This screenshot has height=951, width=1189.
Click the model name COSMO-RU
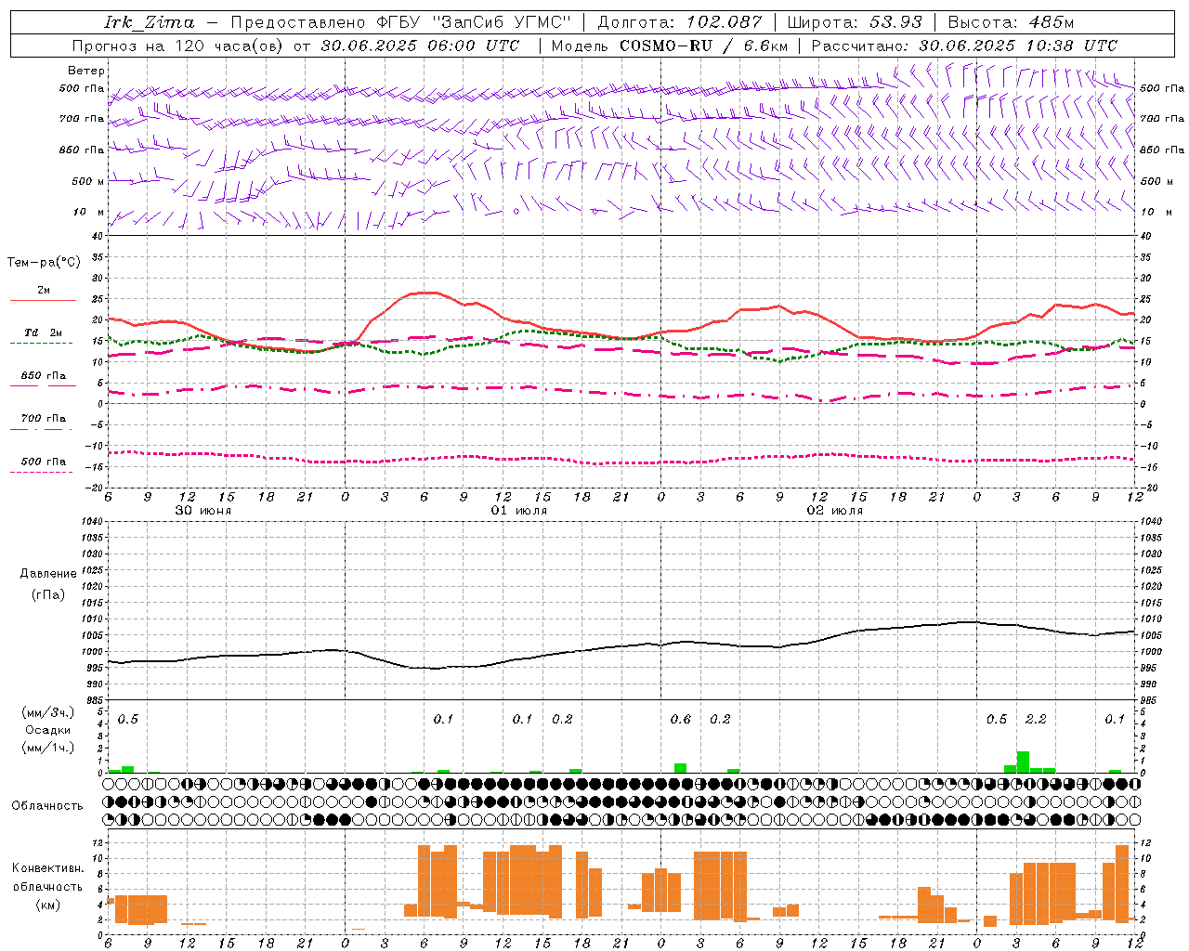(x=666, y=46)
